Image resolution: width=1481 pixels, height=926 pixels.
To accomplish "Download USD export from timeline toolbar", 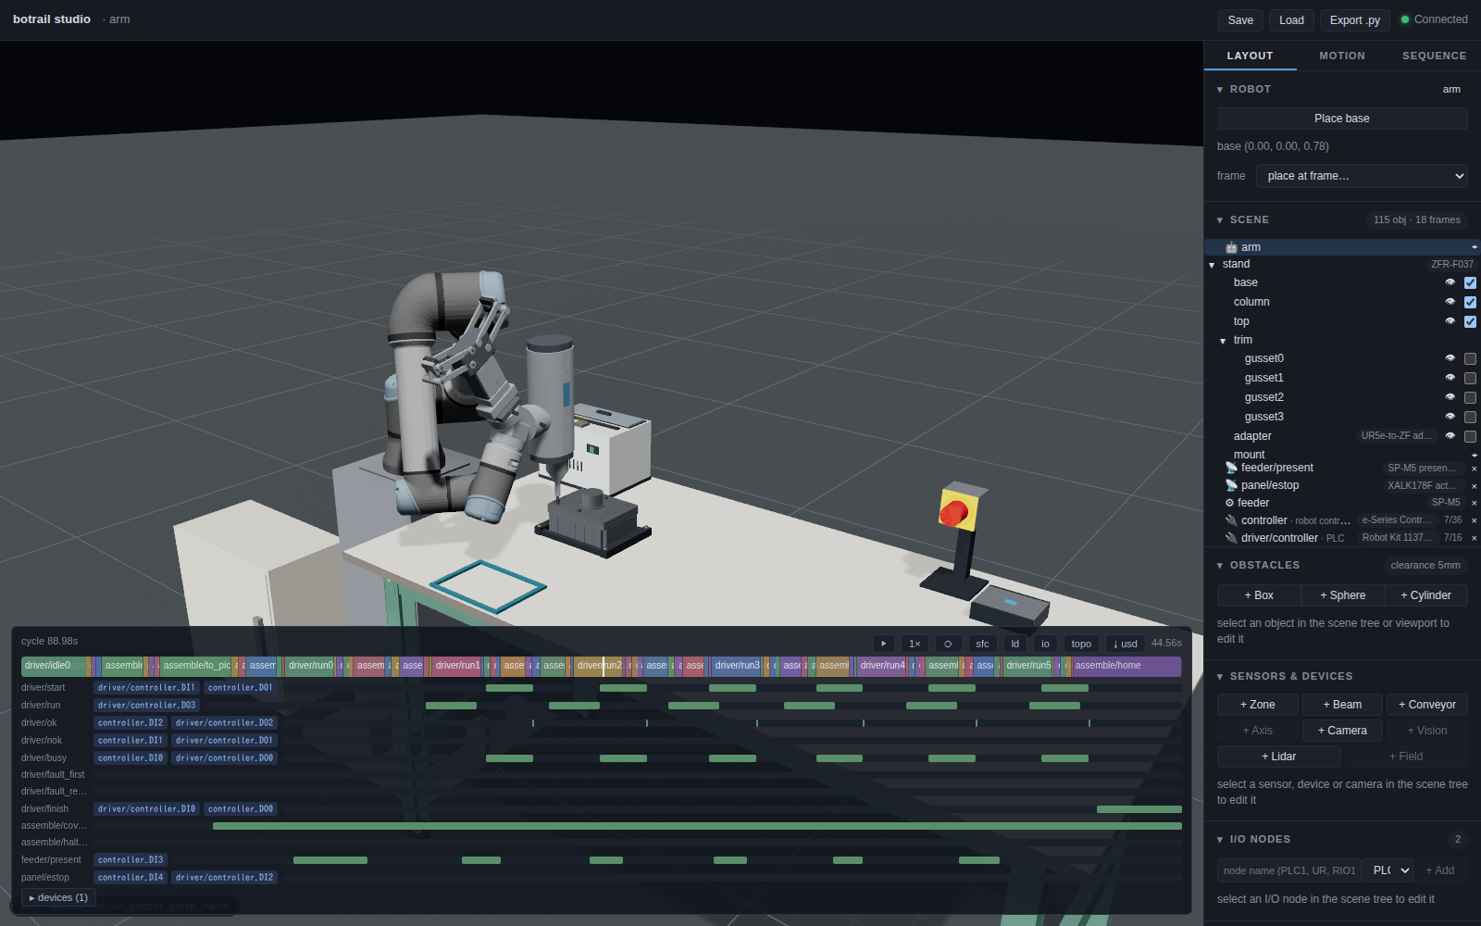I will tap(1125, 644).
